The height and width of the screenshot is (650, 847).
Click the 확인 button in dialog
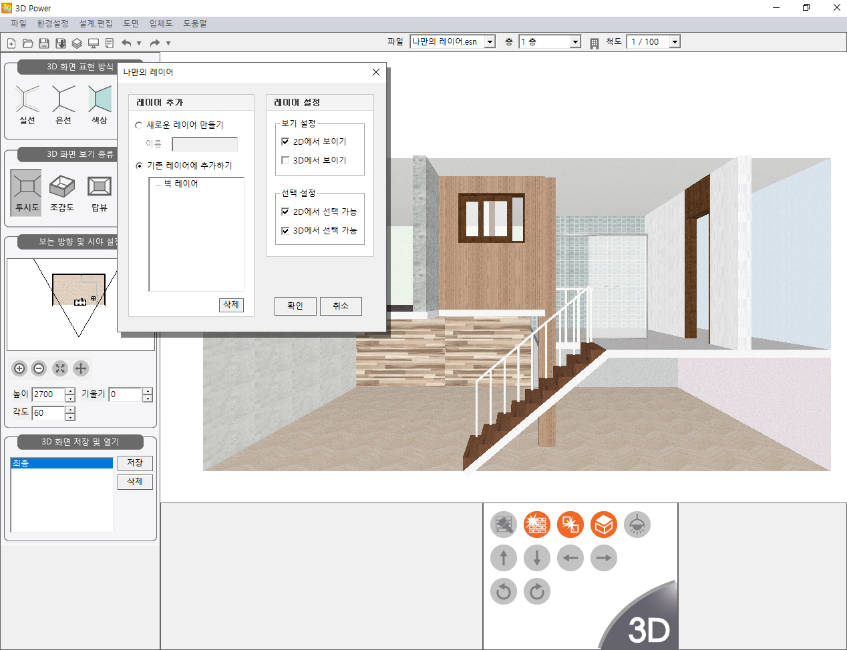pyautogui.click(x=295, y=306)
